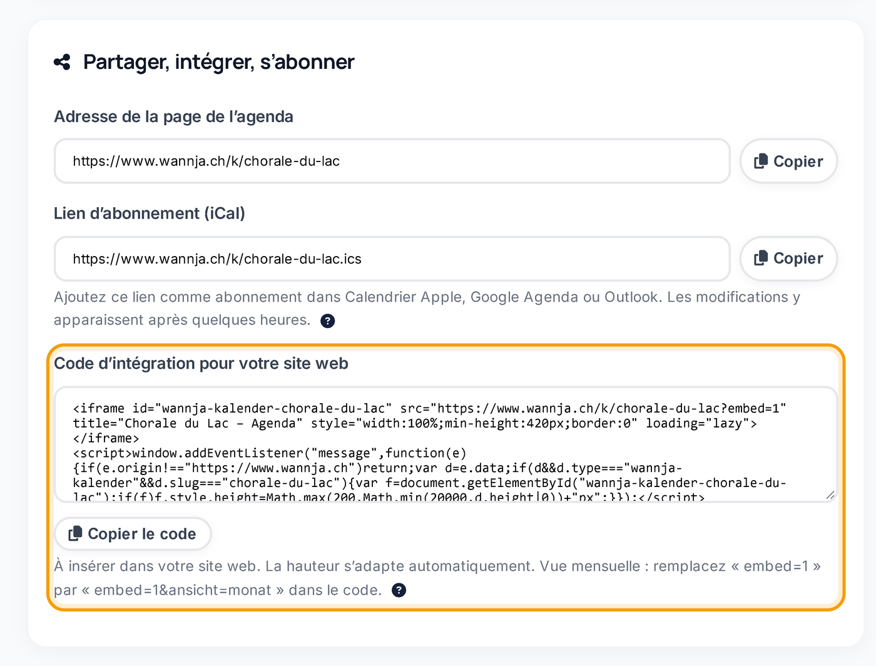Select the agenda page URL field
This screenshot has height=666, width=876.
click(392, 161)
